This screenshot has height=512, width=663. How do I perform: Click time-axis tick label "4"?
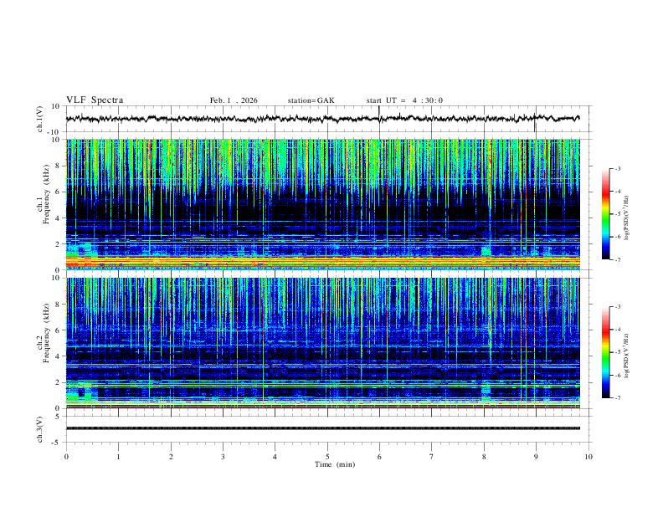pyautogui.click(x=275, y=457)
